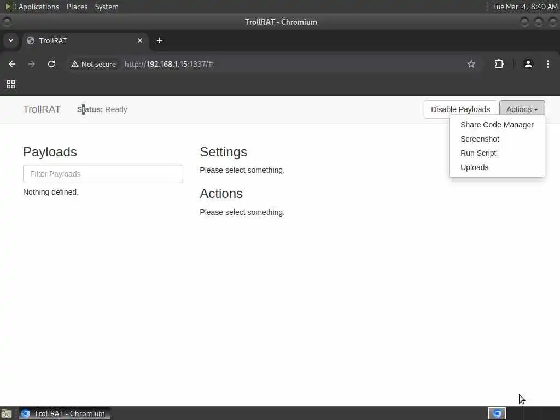This screenshot has width=560, height=420.
Task: Click the window menu icon in title bar
Action: [x=7, y=22]
